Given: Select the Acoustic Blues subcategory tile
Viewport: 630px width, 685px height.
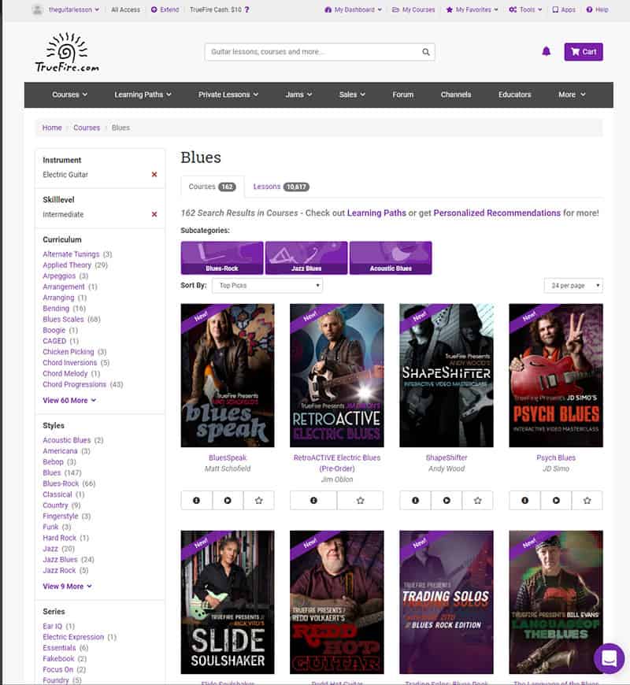Looking at the screenshot, I should [x=391, y=257].
